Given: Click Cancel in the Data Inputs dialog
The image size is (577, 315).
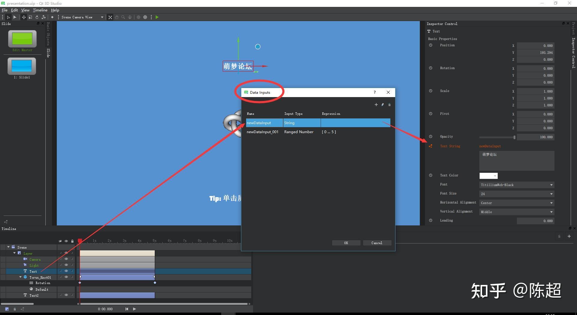Looking at the screenshot, I should [x=377, y=243].
